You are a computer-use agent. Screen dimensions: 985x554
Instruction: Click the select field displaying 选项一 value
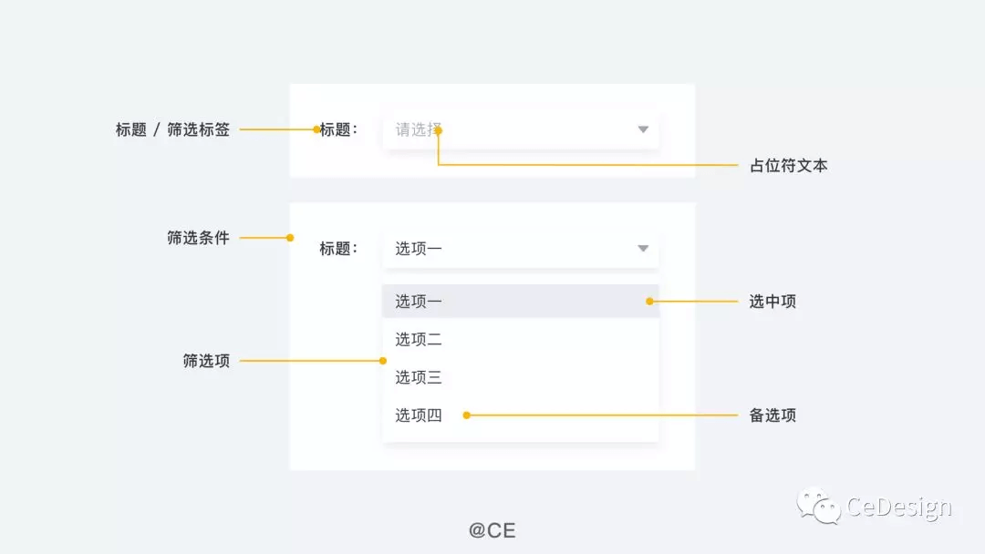pos(520,249)
